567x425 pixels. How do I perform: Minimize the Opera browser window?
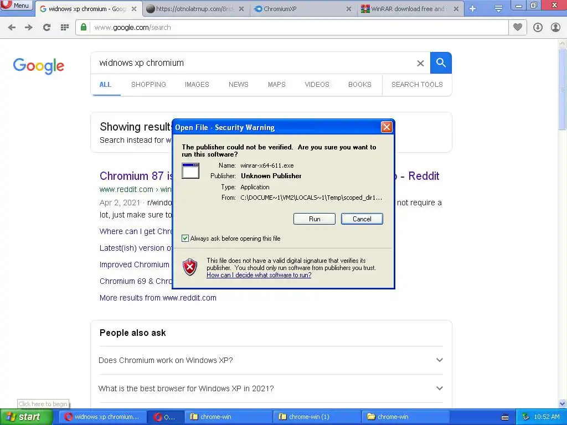point(518,6)
